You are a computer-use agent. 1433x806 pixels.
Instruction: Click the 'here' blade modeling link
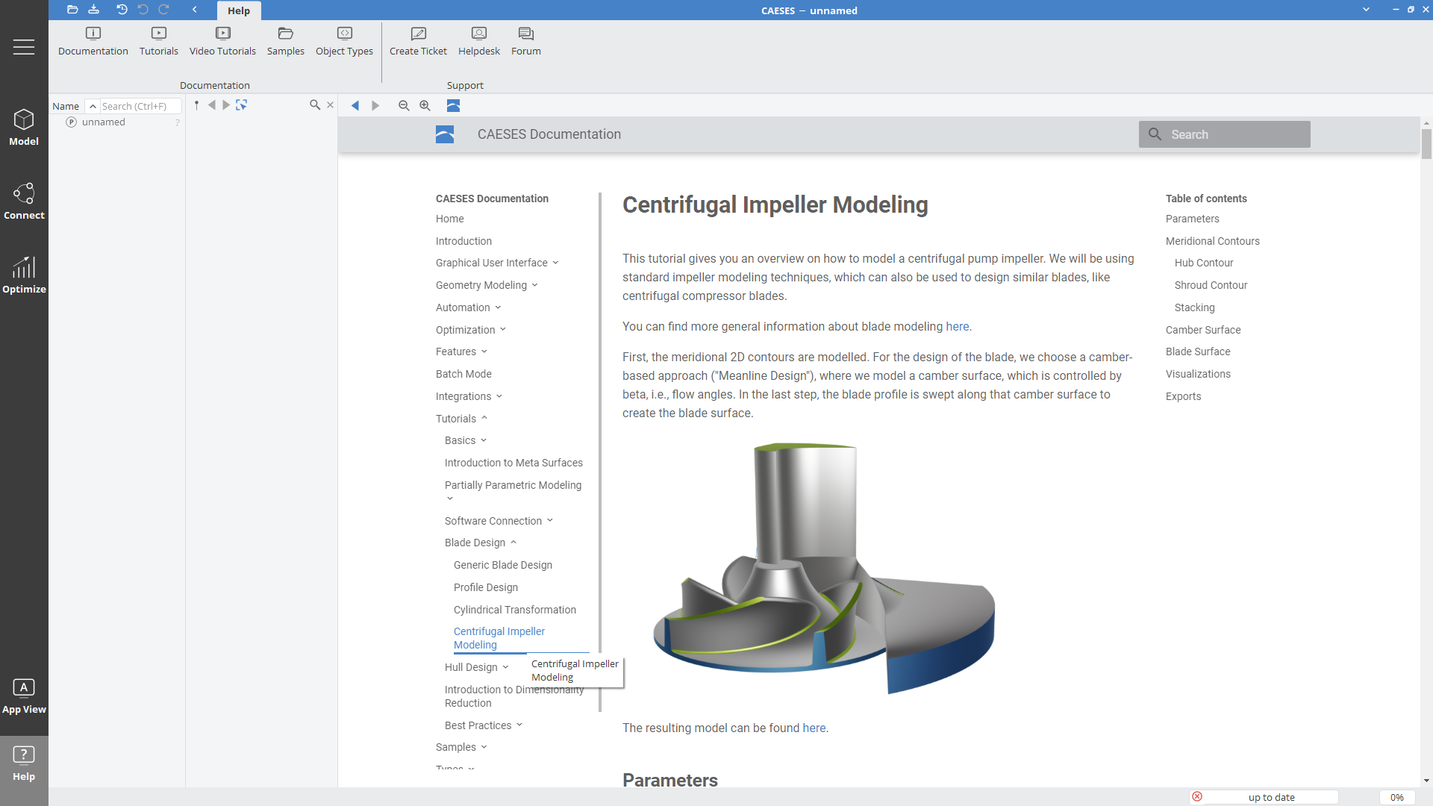tap(957, 326)
